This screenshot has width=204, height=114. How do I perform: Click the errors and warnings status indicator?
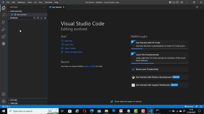point(6,106)
